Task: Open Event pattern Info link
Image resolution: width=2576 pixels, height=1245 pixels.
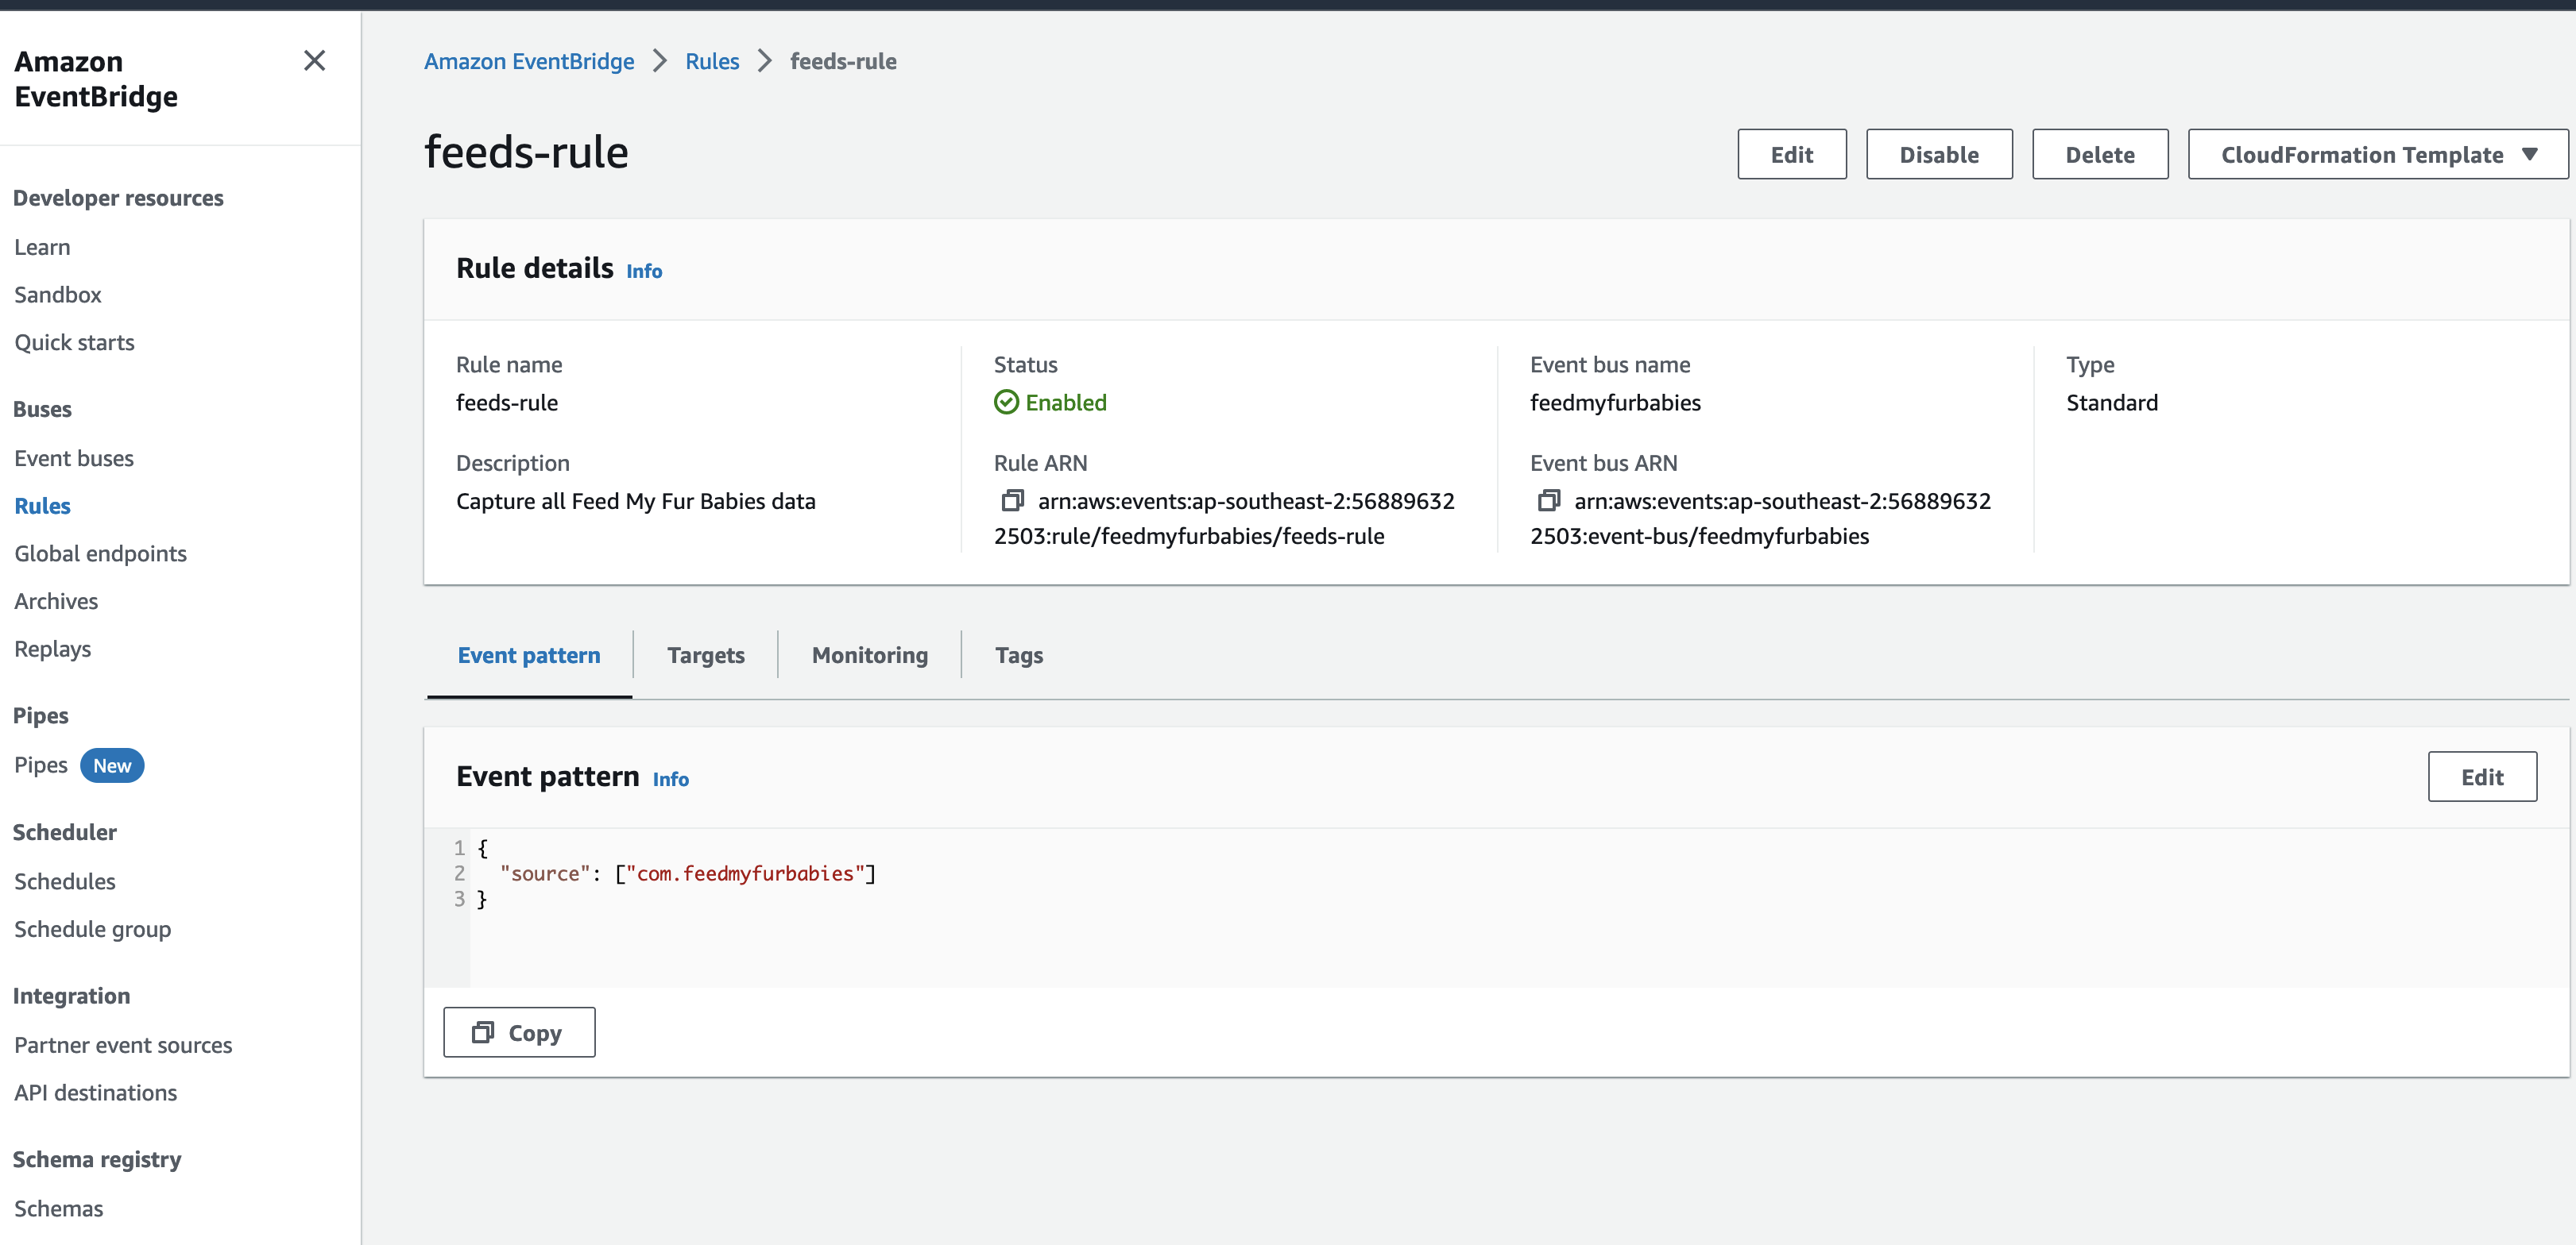Action: pyautogui.click(x=670, y=780)
